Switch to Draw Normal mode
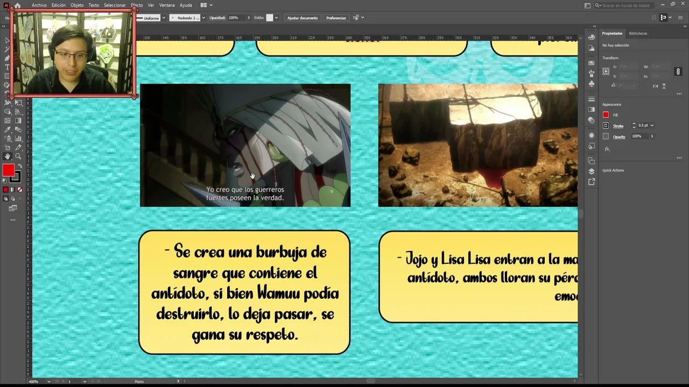Viewport: 689px width, 387px height. tap(6, 199)
